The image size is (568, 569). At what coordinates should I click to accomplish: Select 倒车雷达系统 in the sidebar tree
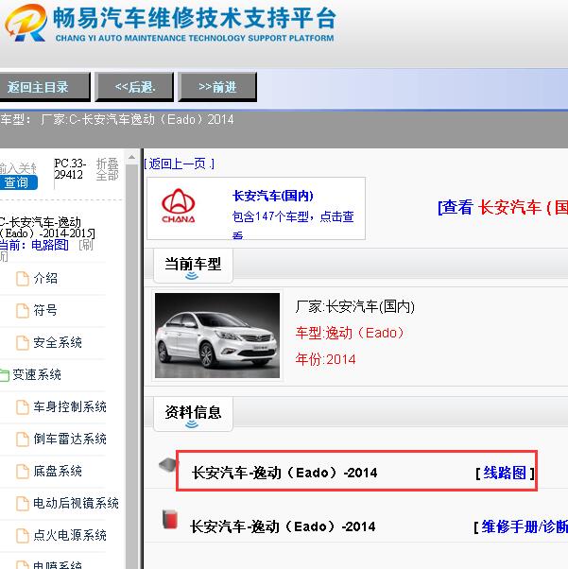70,439
